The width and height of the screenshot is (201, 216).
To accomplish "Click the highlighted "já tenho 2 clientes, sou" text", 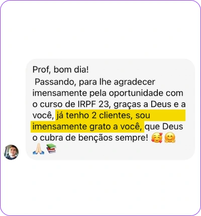I will (x=103, y=116).
